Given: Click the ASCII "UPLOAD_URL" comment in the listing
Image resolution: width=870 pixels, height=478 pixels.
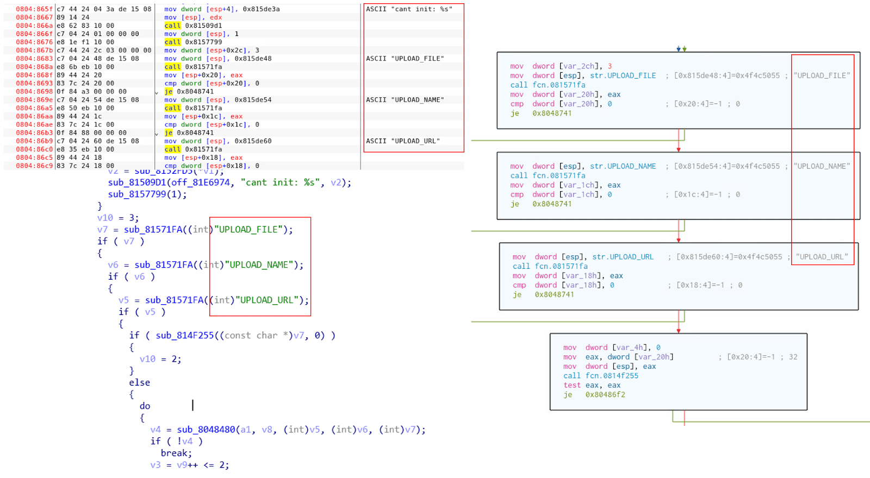Looking at the screenshot, I should click(403, 141).
